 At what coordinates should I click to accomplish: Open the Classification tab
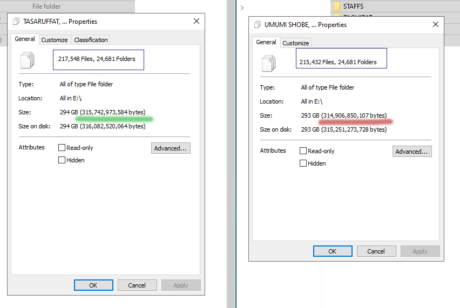(91, 40)
